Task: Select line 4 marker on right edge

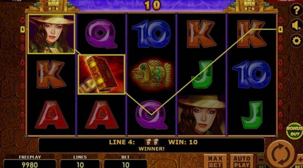Action: pos(280,30)
